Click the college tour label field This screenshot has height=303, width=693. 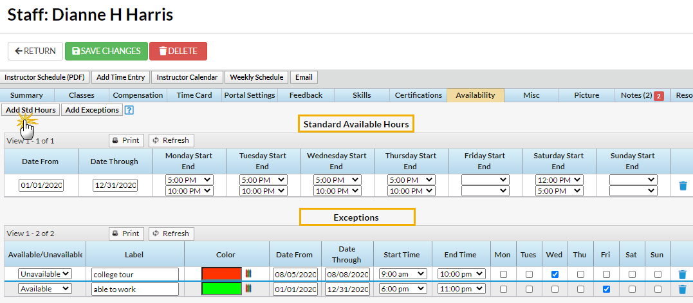(135, 274)
